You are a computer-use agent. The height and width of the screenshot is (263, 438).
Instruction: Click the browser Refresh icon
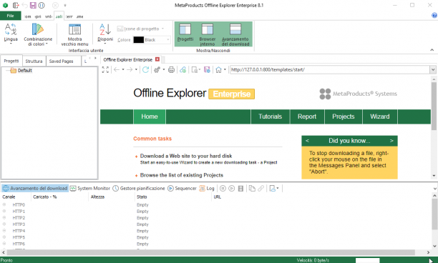click(145, 70)
